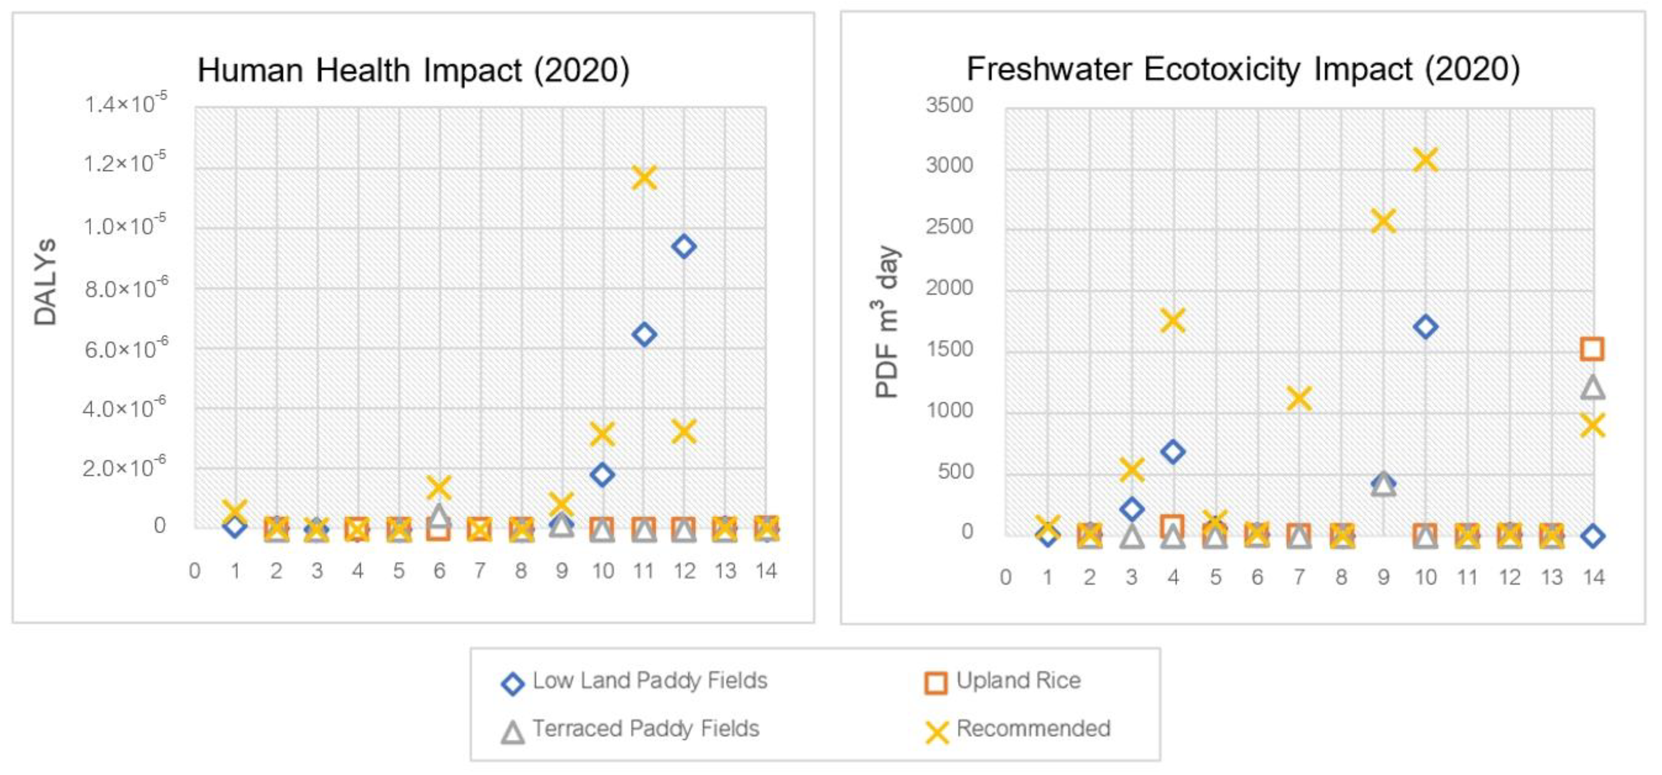1662x775 pixels.
Task: Click blue diamond at x=10 in Freshwater chart
Action: [1425, 326]
